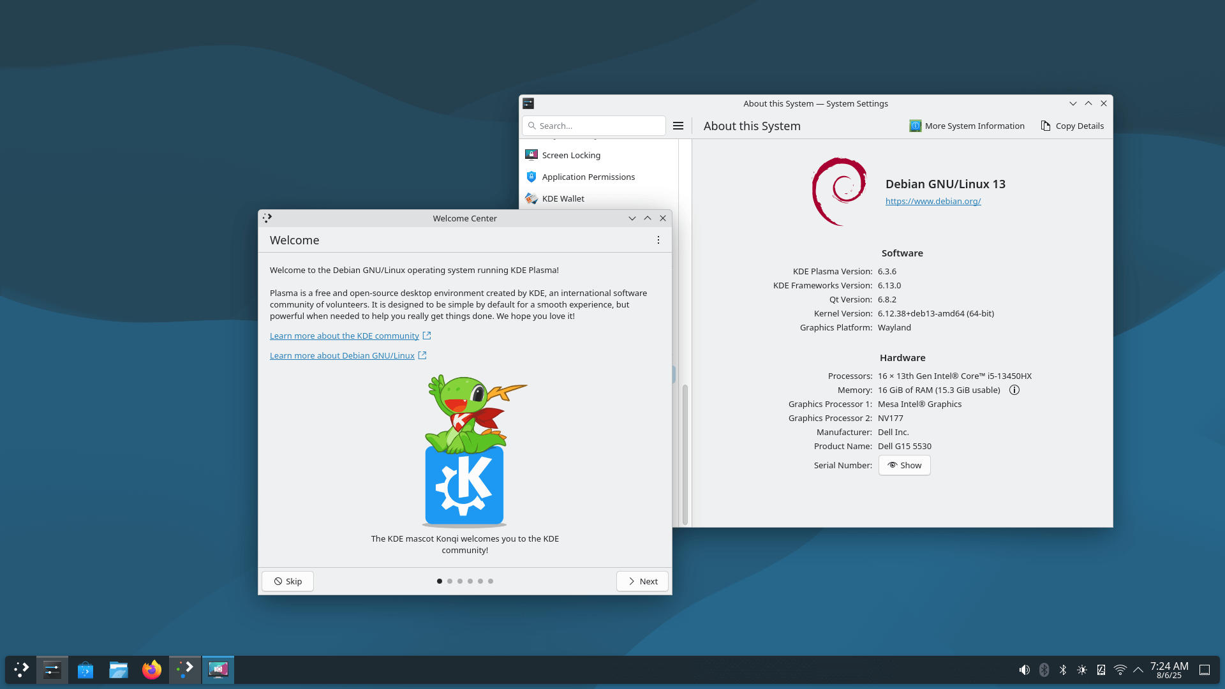Image resolution: width=1225 pixels, height=689 pixels.
Task: Open the volume tray icon
Action: pos(1024,670)
